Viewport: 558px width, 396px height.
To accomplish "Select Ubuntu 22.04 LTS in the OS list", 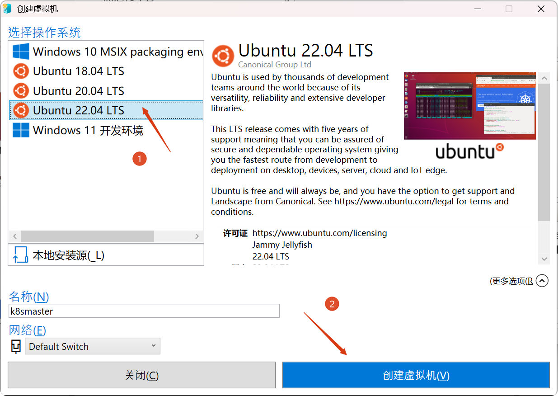I will click(106, 110).
